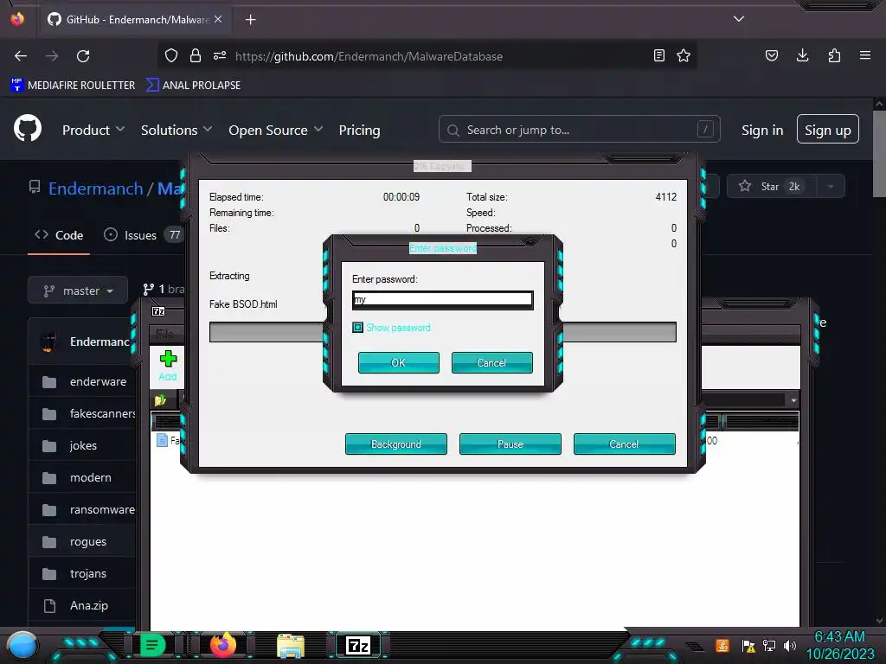Open the Firefox downloads panel
Image resolution: width=886 pixels, height=664 pixels.
[802, 55]
